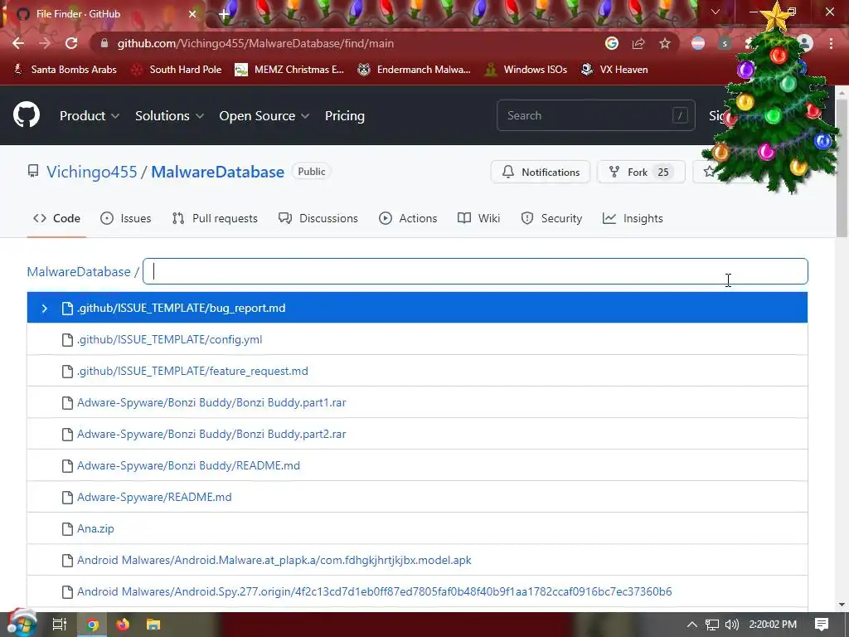
Task: Open Ana.zip file
Action: click(x=417, y=528)
